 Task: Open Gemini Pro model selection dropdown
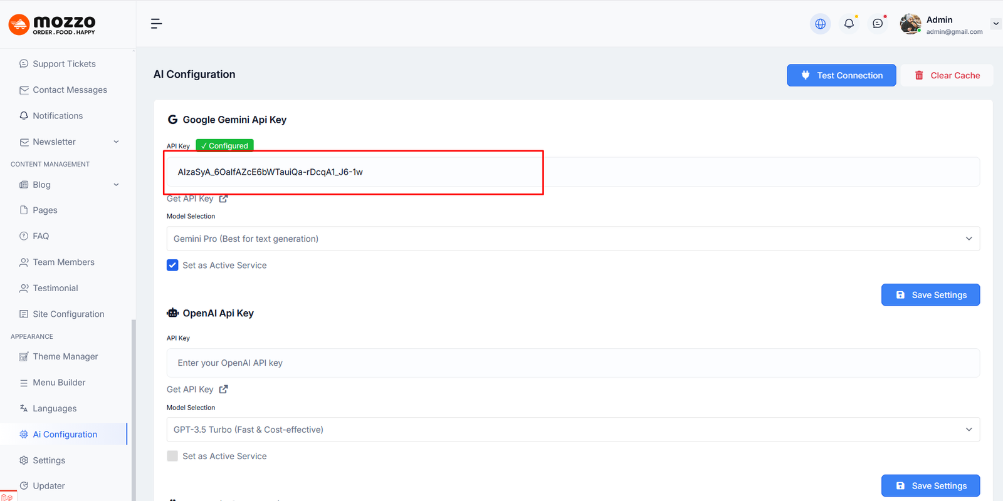(x=573, y=239)
